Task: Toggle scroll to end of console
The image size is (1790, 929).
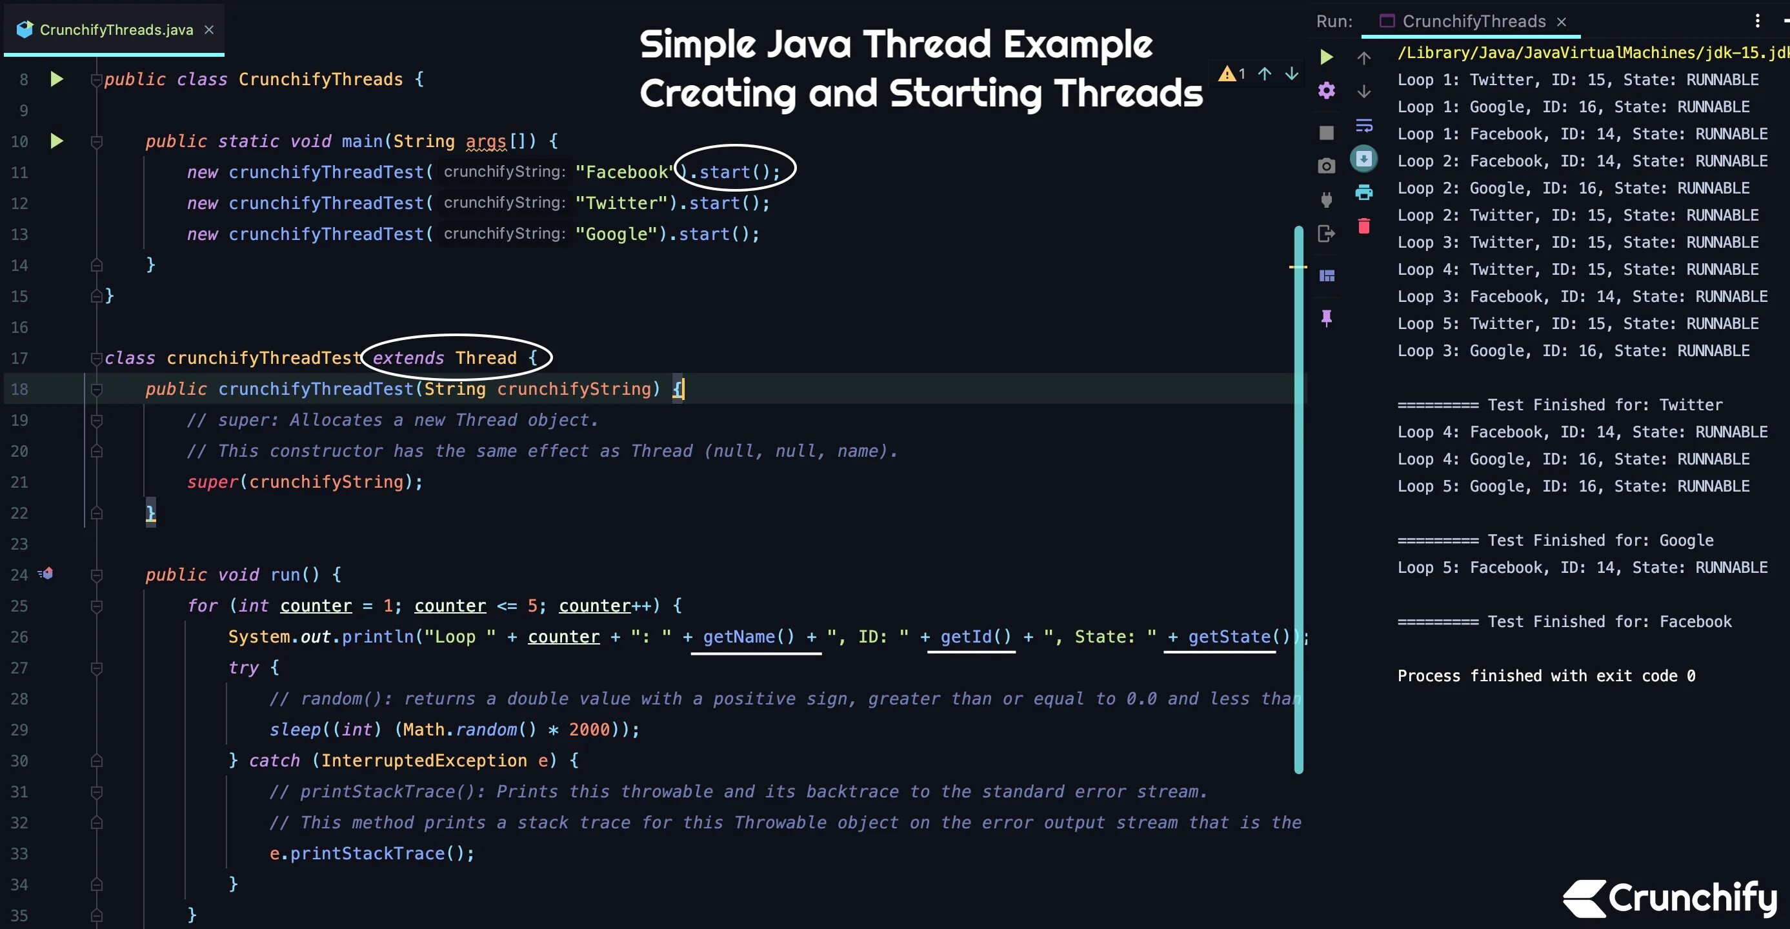Action: tap(1363, 159)
